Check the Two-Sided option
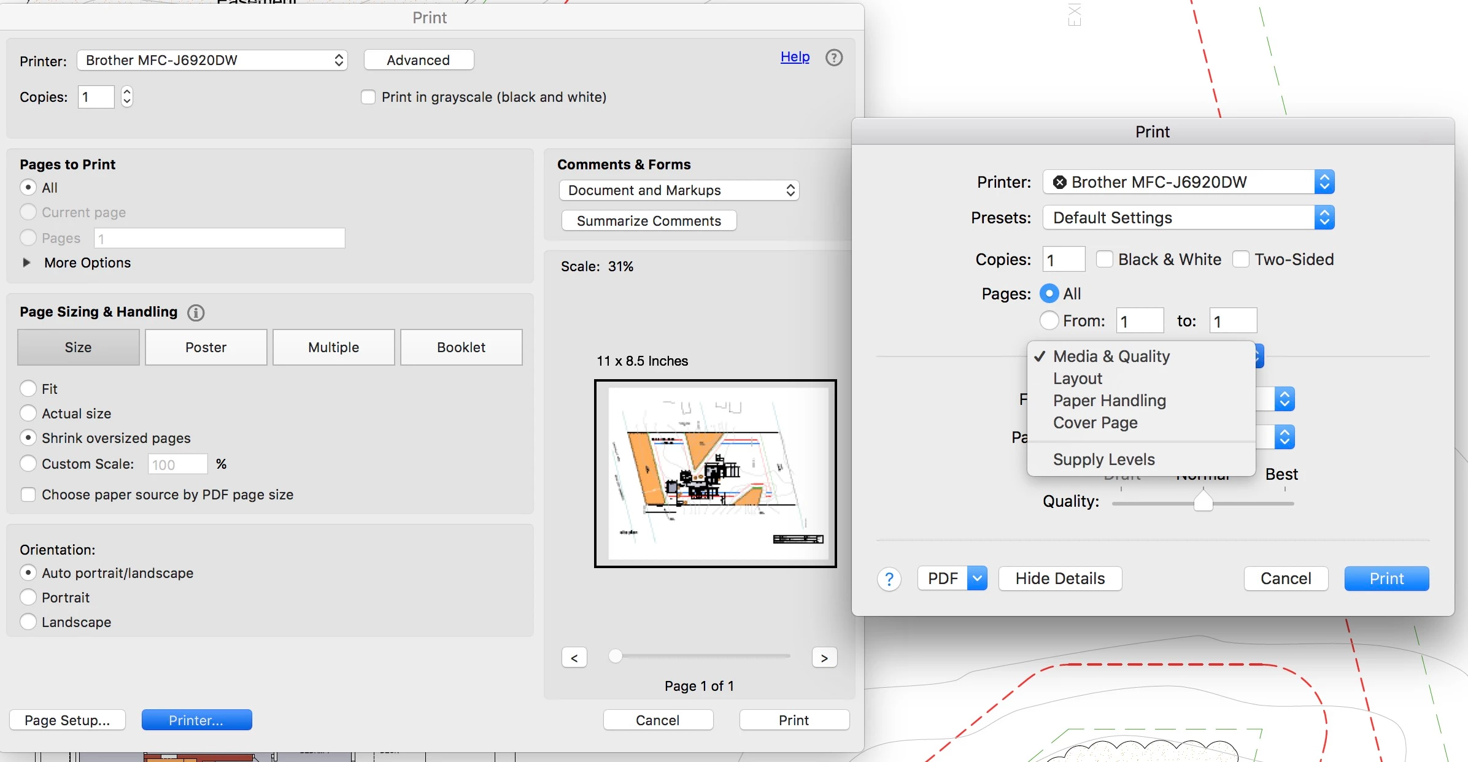The image size is (1468, 762). [x=1241, y=260]
